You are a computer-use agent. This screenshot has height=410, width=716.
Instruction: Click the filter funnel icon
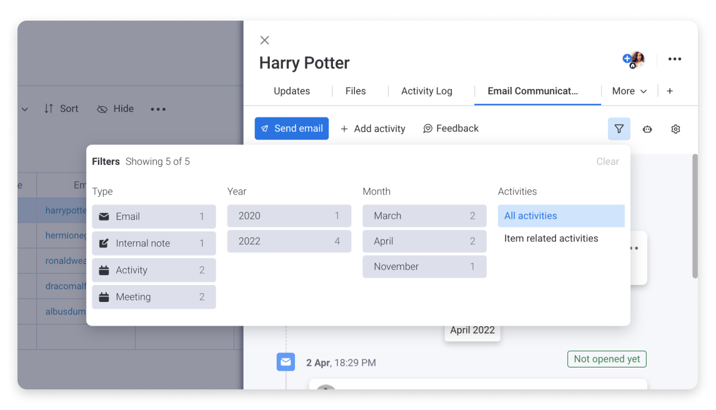pyautogui.click(x=619, y=129)
